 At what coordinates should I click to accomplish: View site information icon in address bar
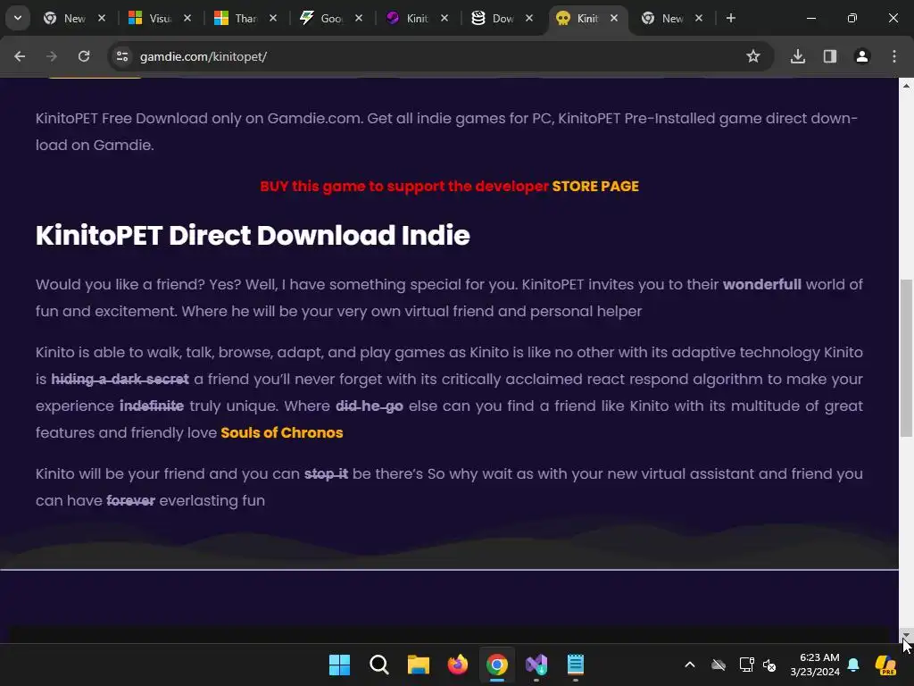point(121,56)
